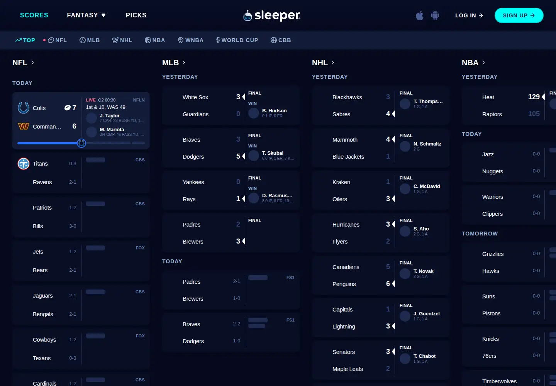Image resolution: width=556 pixels, height=386 pixels.
Task: Click S. Aho player avatar
Action: click(x=405, y=231)
